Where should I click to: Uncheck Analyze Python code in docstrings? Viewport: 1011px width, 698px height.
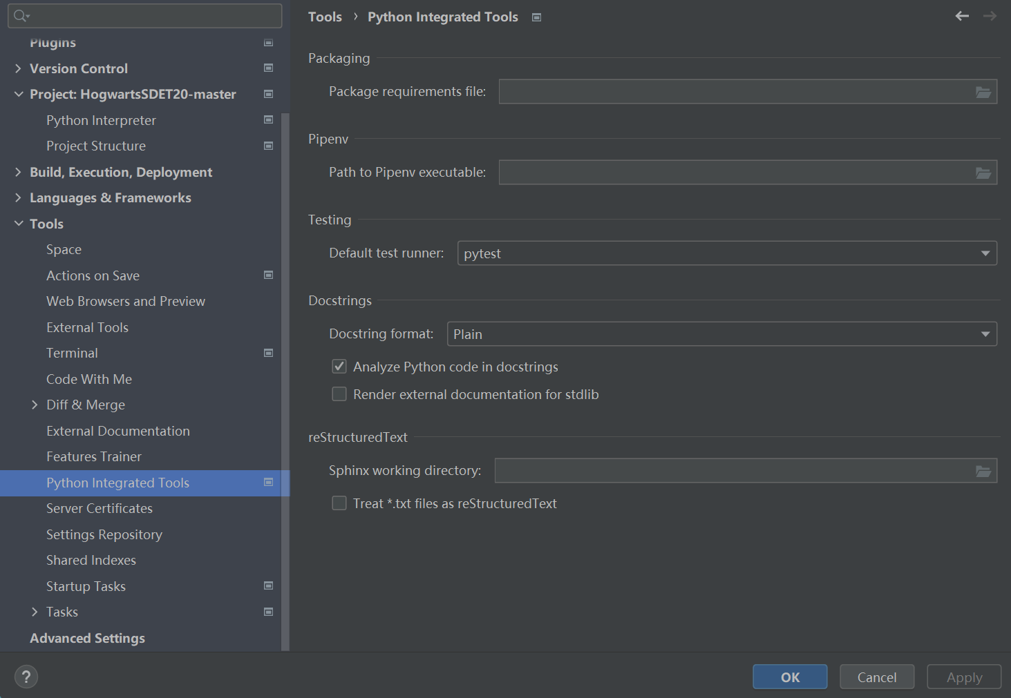(x=339, y=367)
